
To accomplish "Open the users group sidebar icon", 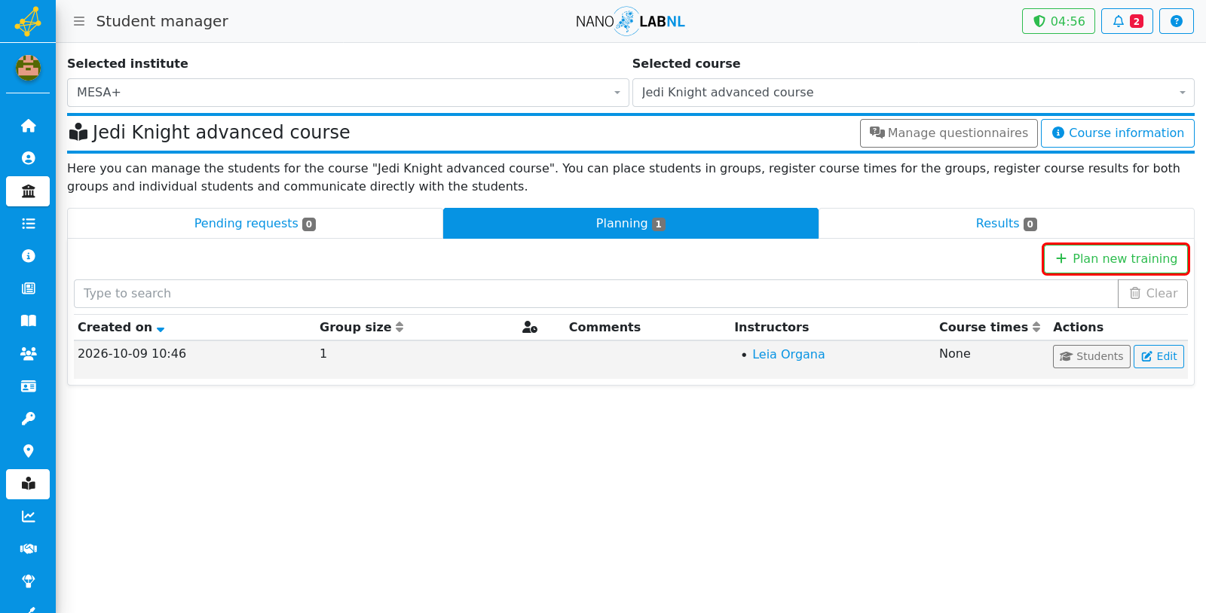I will [28, 353].
